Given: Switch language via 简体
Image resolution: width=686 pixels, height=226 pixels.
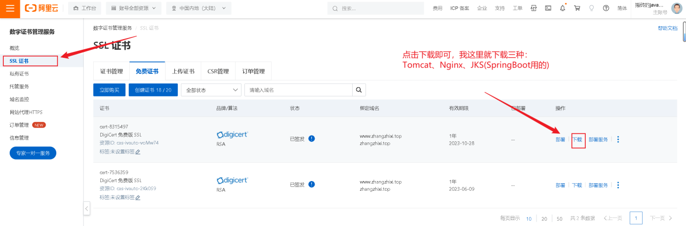Looking at the screenshot, I should [622, 8].
